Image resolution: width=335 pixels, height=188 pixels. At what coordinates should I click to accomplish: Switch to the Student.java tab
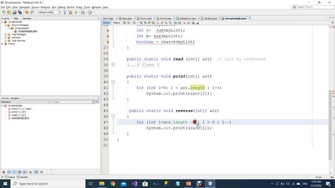(210, 19)
